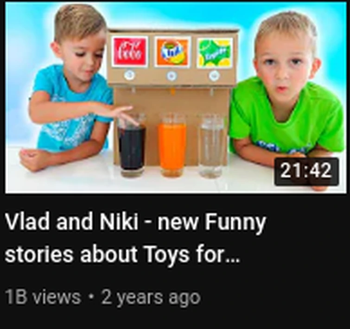The width and height of the screenshot is (350, 329).
Task: Click the clear glass of soda
Action: 211,146
